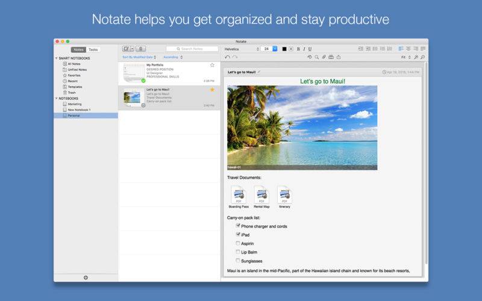Screen dimensions: 482x301
Task: Justify the text
Action: (x=423, y=49)
